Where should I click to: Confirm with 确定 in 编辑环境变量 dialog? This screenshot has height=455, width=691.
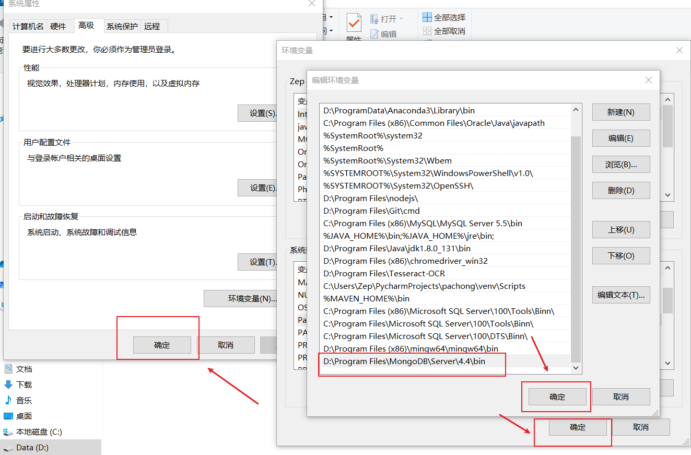[x=557, y=396]
